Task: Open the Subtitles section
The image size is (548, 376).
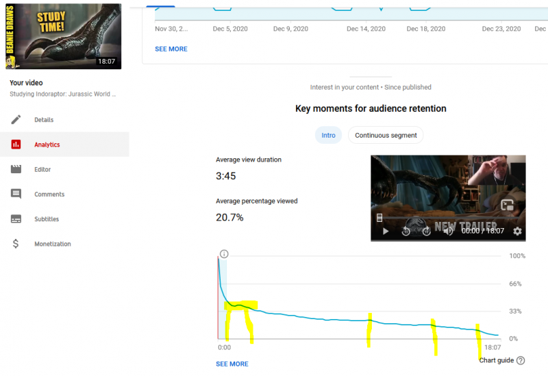Action: click(47, 219)
